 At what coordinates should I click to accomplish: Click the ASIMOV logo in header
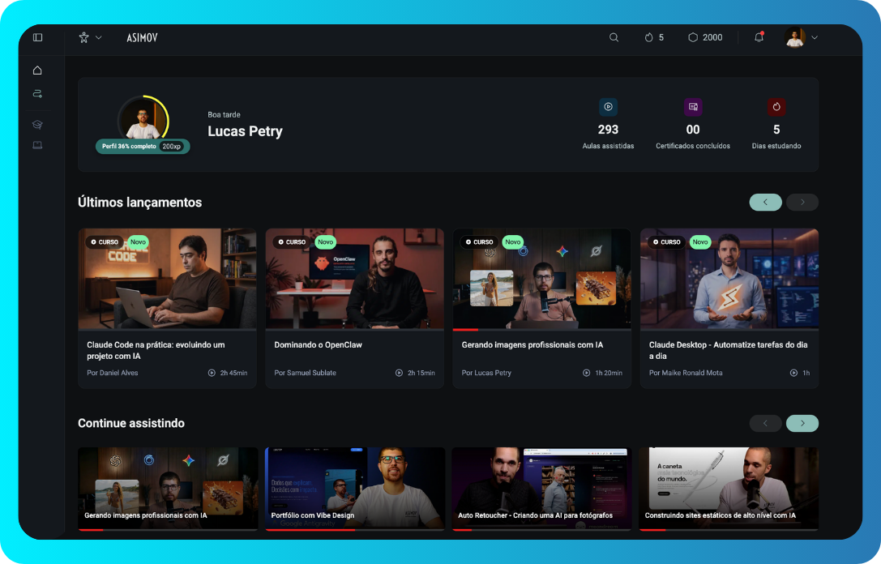[x=142, y=37]
